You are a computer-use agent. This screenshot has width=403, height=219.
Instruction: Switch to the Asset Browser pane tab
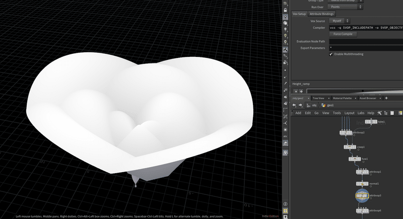[x=368, y=98]
